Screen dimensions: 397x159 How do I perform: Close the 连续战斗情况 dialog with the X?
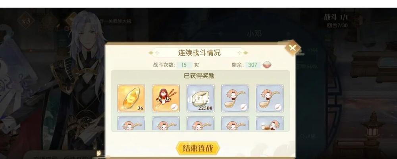293,48
